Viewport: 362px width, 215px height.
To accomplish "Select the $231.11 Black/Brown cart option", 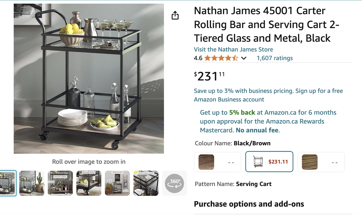I will [x=269, y=162].
